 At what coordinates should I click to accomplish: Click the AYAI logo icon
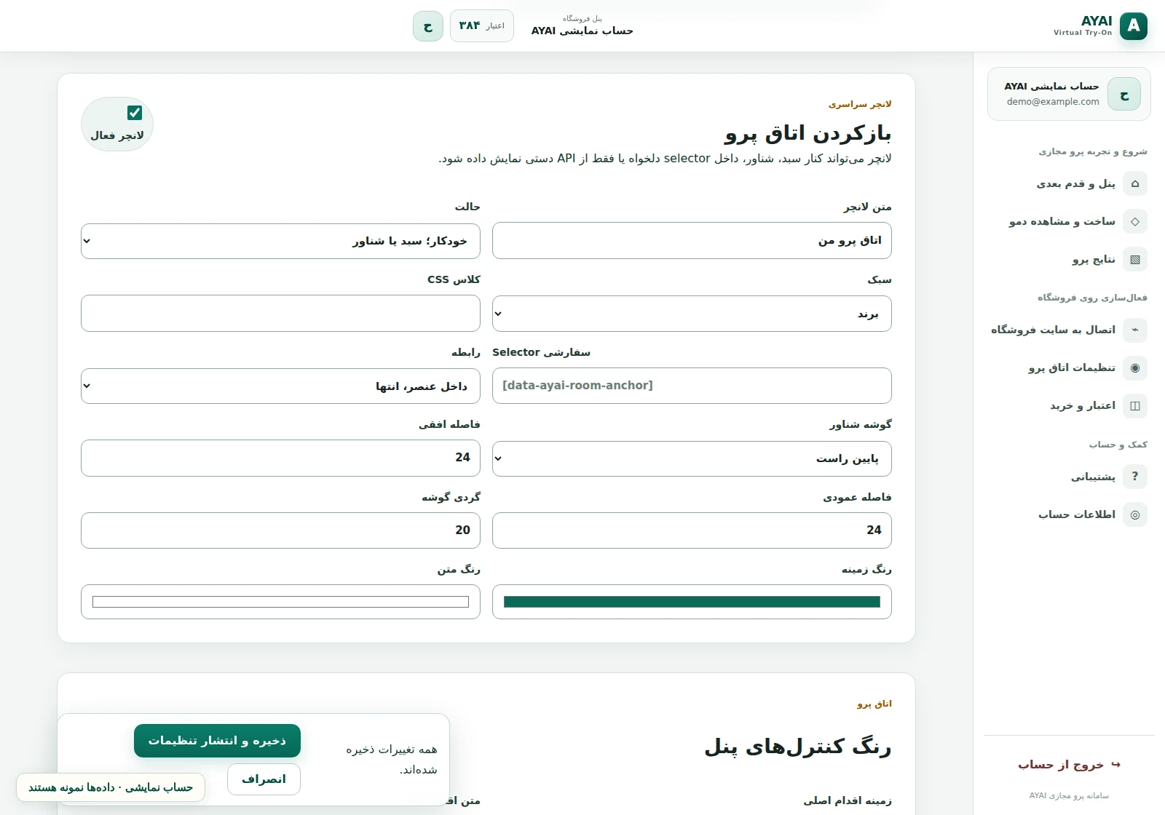pyautogui.click(x=1133, y=26)
